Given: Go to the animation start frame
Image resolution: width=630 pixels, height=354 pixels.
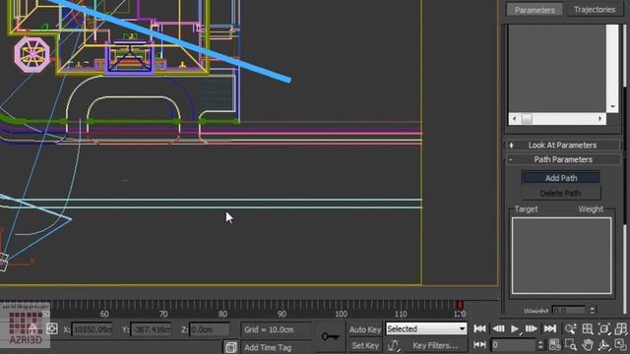Looking at the screenshot, I should [479, 328].
